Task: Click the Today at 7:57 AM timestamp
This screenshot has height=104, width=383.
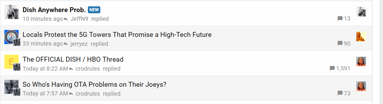Action: tap(45, 93)
